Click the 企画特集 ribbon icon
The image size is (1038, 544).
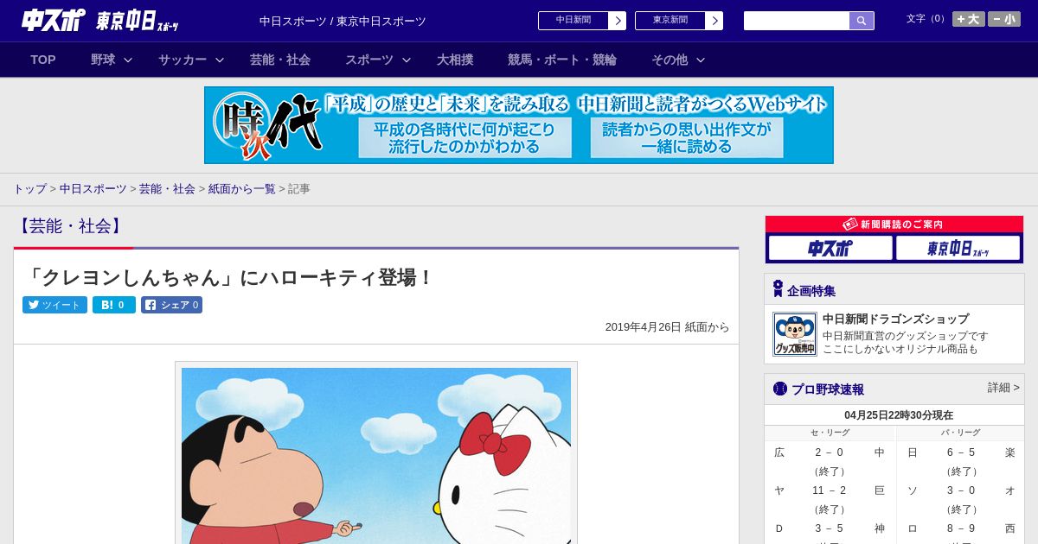click(778, 289)
